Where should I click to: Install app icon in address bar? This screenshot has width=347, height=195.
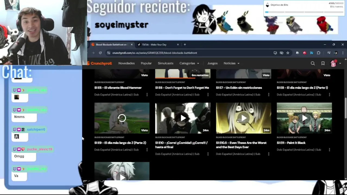(275, 53)
